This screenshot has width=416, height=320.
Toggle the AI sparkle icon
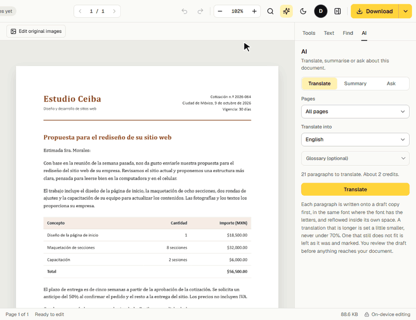coord(287,11)
